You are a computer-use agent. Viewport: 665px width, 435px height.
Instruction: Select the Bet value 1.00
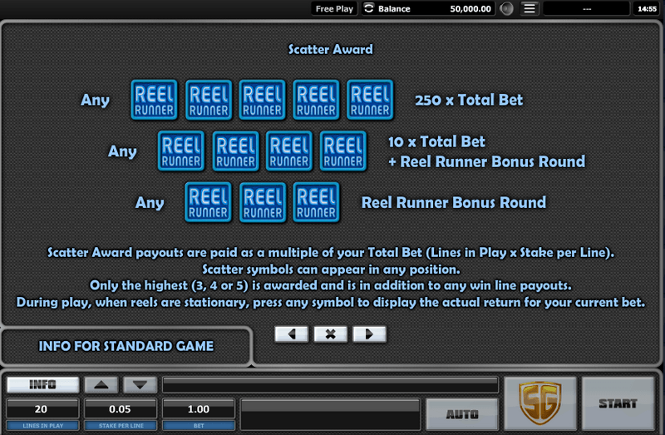click(x=199, y=409)
